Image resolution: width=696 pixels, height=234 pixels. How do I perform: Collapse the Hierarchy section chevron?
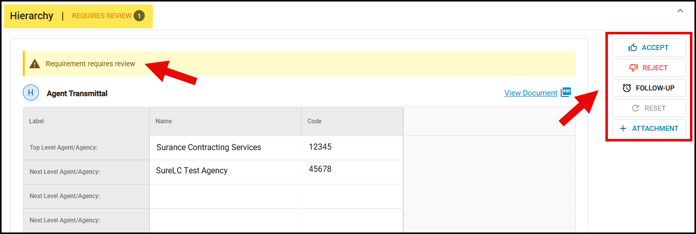tap(680, 11)
